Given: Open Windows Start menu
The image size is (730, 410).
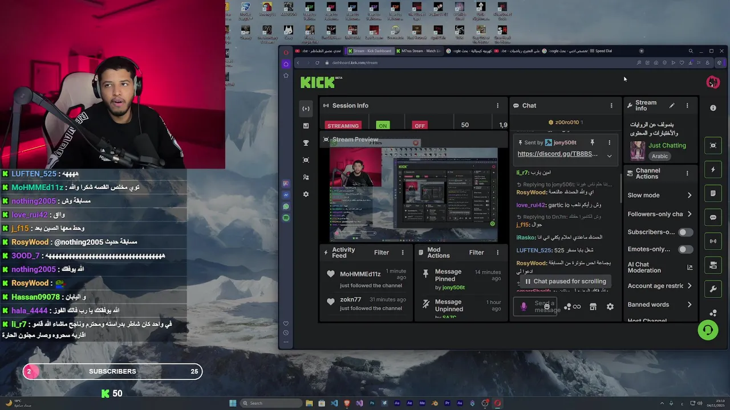Looking at the screenshot, I should coord(233,403).
